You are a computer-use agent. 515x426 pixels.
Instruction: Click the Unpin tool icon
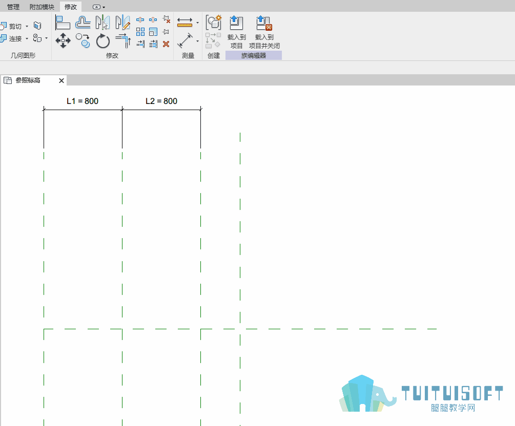click(166, 19)
